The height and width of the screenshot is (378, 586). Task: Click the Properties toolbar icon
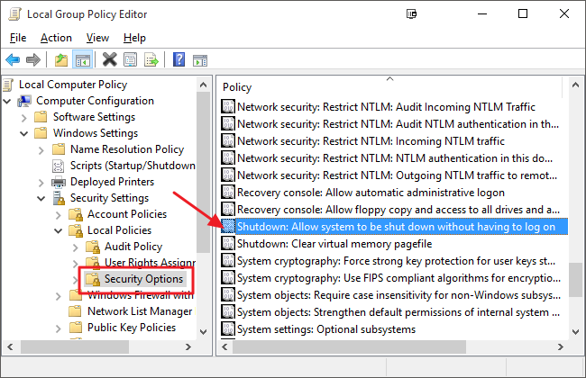click(130, 60)
